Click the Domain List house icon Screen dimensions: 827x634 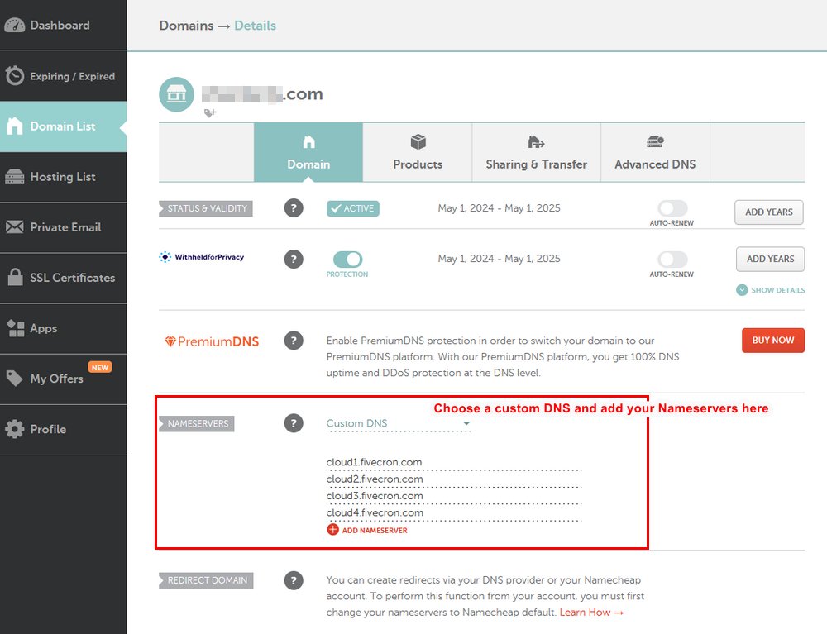click(x=15, y=126)
